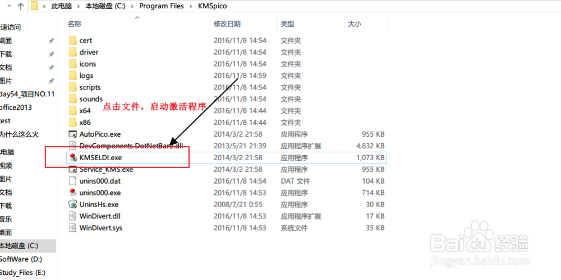Image resolution: width=561 pixels, height=280 pixels.
Task: Click the 2016/11/8 14:59 date of logs
Action: coord(240,76)
